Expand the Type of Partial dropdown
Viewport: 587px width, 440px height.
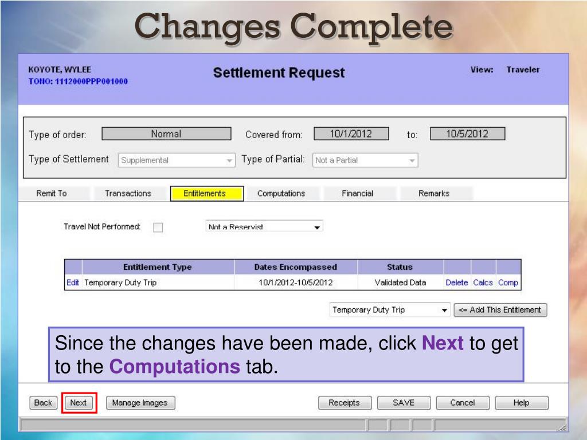pyautogui.click(x=365, y=160)
